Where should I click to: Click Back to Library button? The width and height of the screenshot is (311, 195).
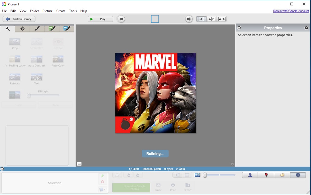click(x=19, y=19)
